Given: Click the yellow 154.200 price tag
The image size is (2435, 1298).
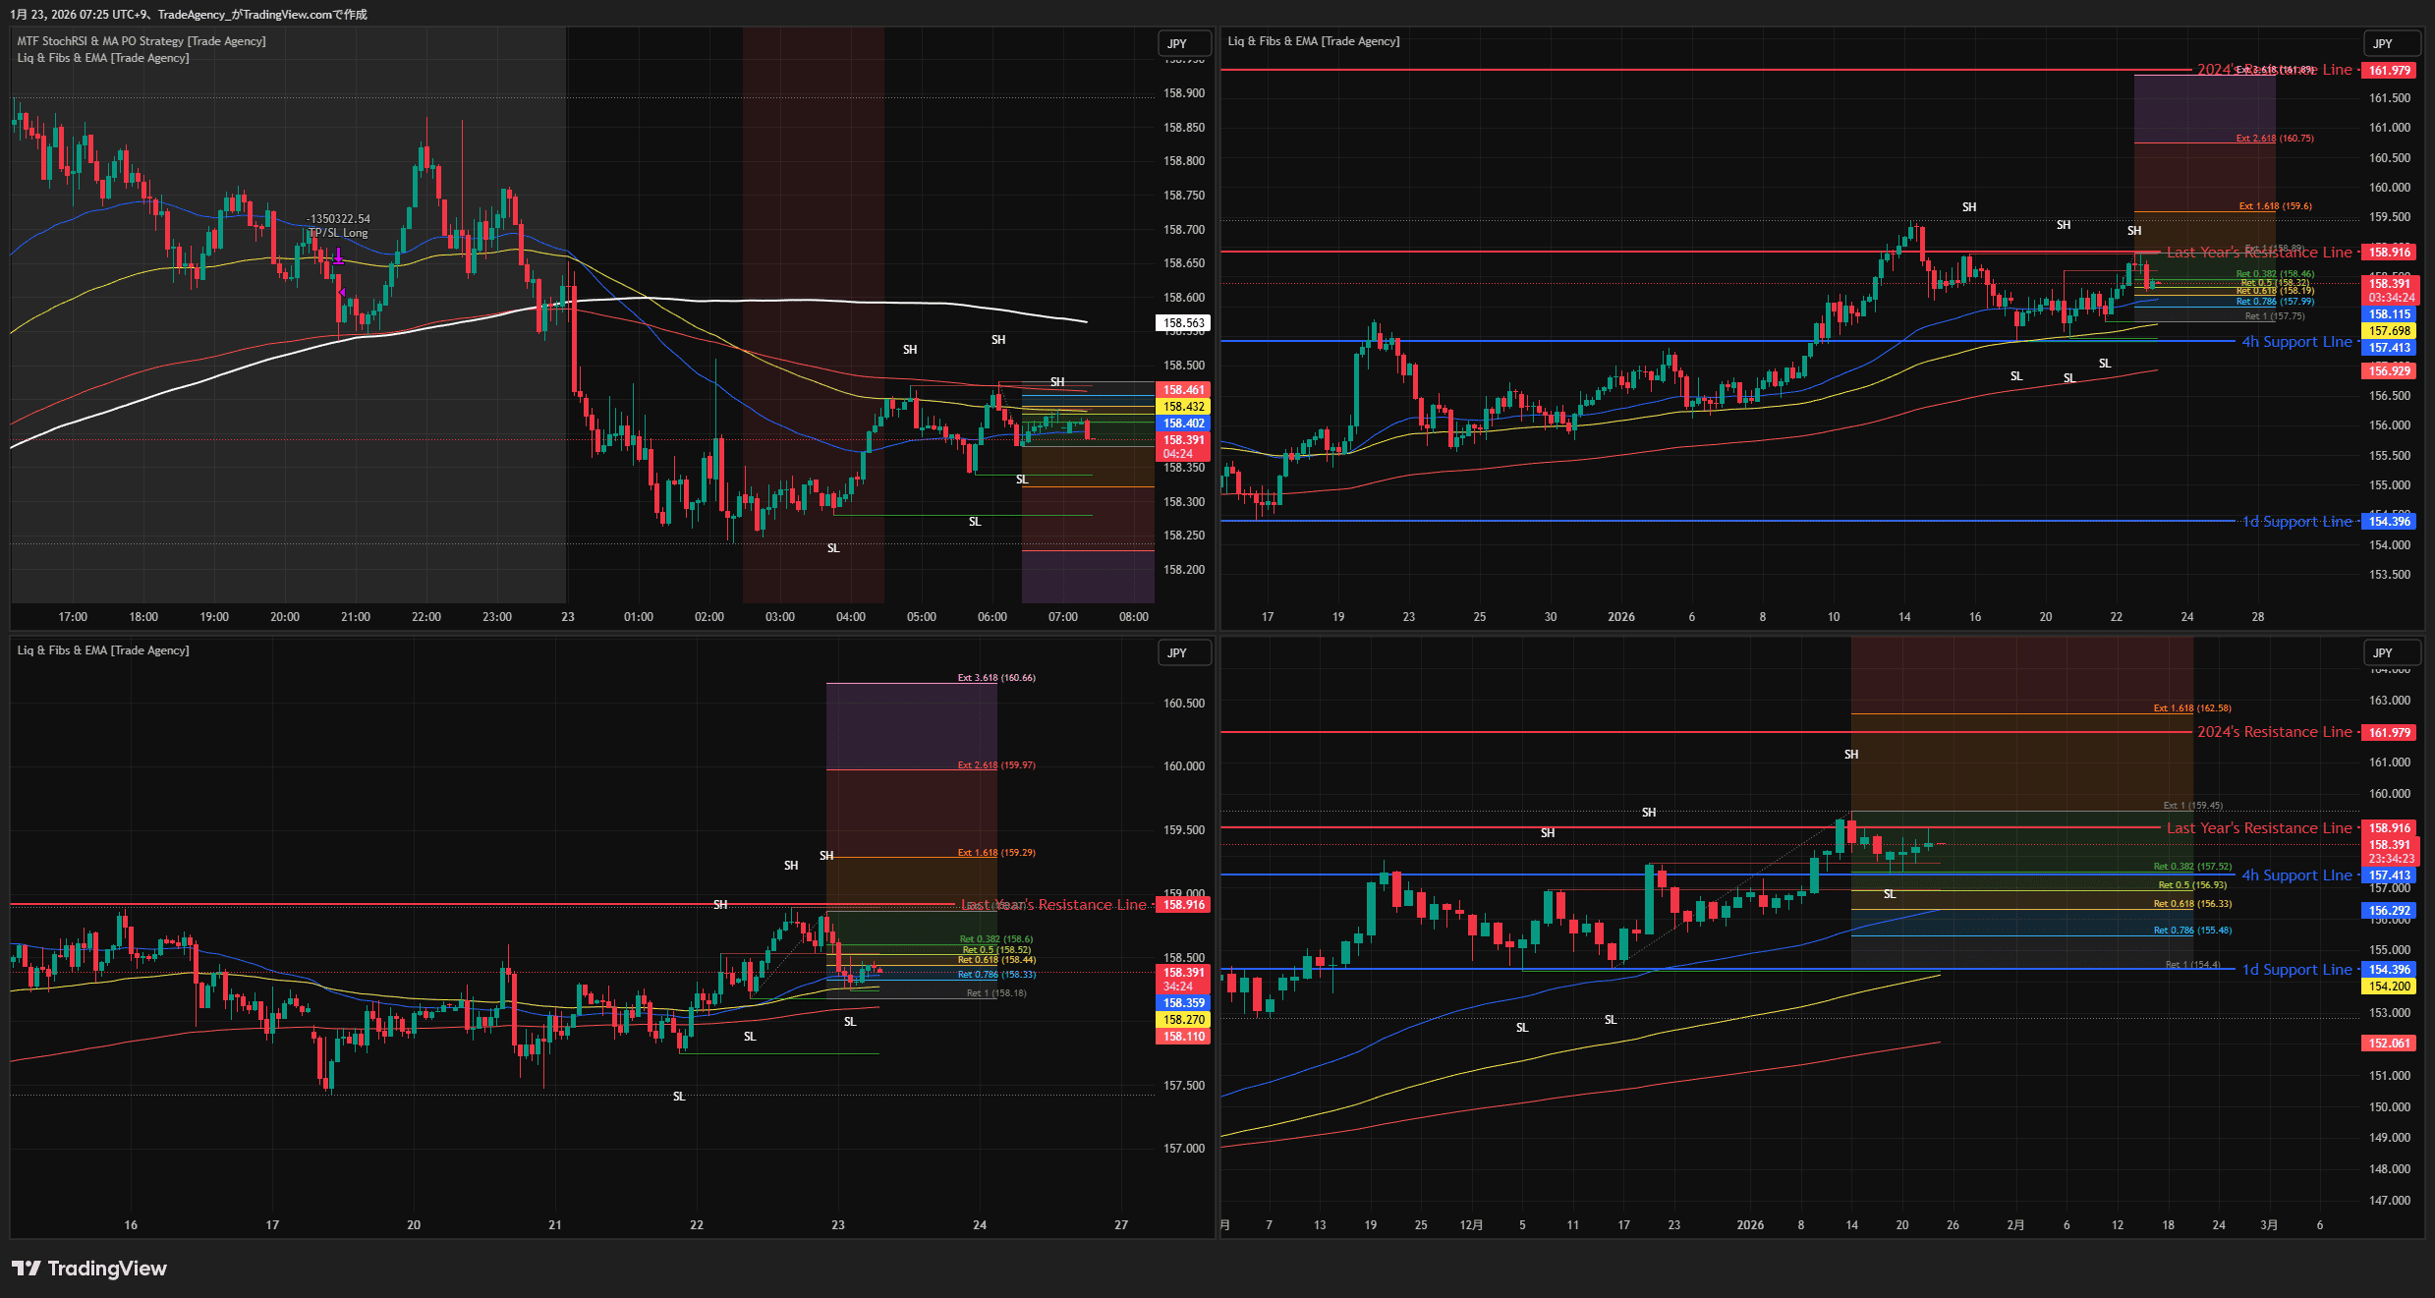Looking at the screenshot, I should 2389,987.
